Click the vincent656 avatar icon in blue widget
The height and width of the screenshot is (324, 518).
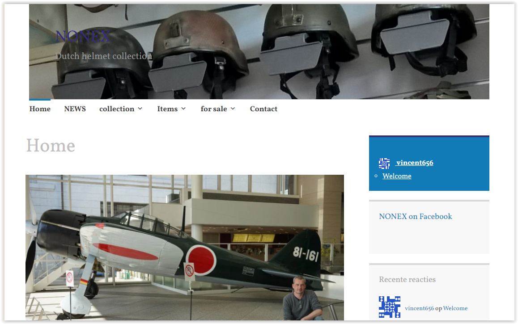coord(384,163)
